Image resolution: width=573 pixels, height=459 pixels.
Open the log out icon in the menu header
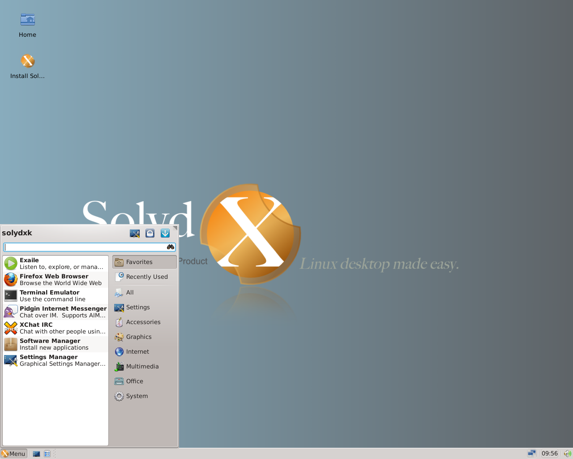165,233
